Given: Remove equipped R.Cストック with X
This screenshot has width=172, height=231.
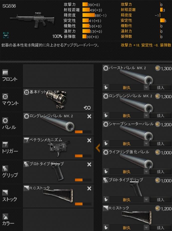Looking at the screenshot, I should [89, 188].
